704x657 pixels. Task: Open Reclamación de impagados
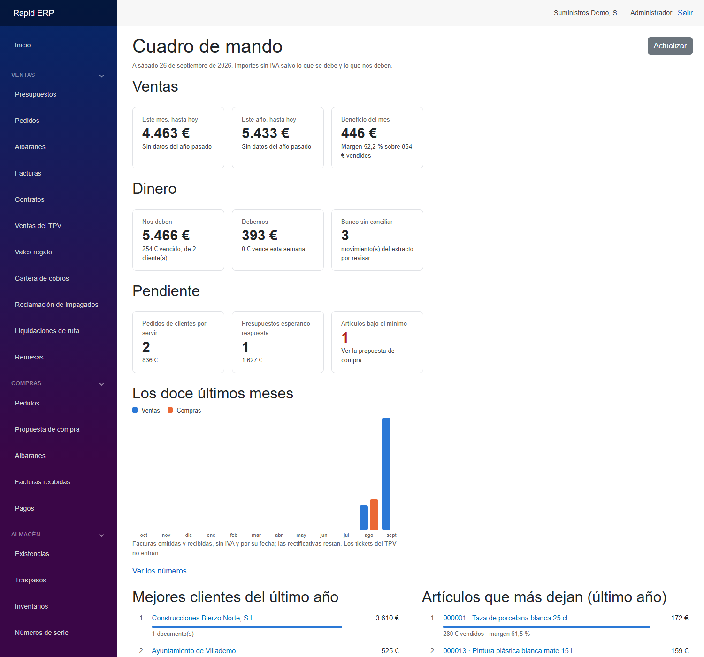pyautogui.click(x=57, y=305)
